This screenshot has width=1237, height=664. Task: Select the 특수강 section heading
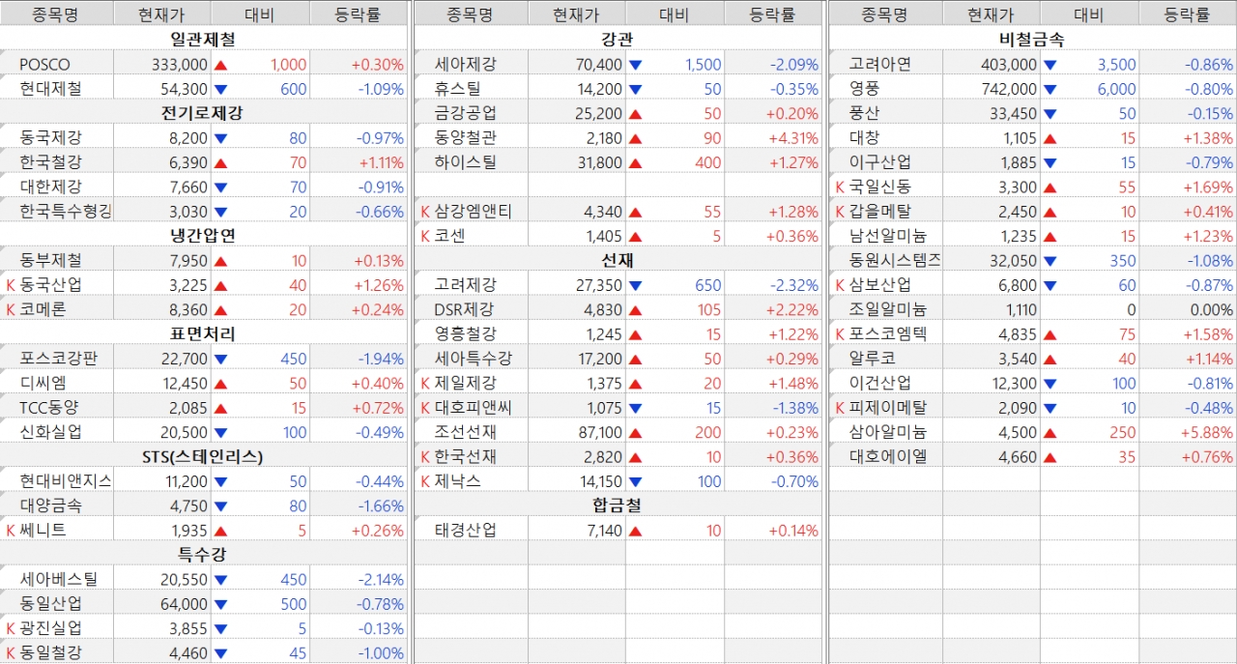pyautogui.click(x=202, y=555)
